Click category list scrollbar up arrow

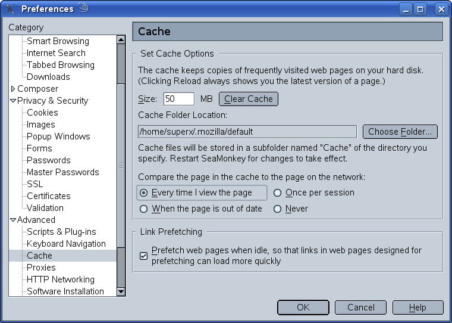click(121, 39)
